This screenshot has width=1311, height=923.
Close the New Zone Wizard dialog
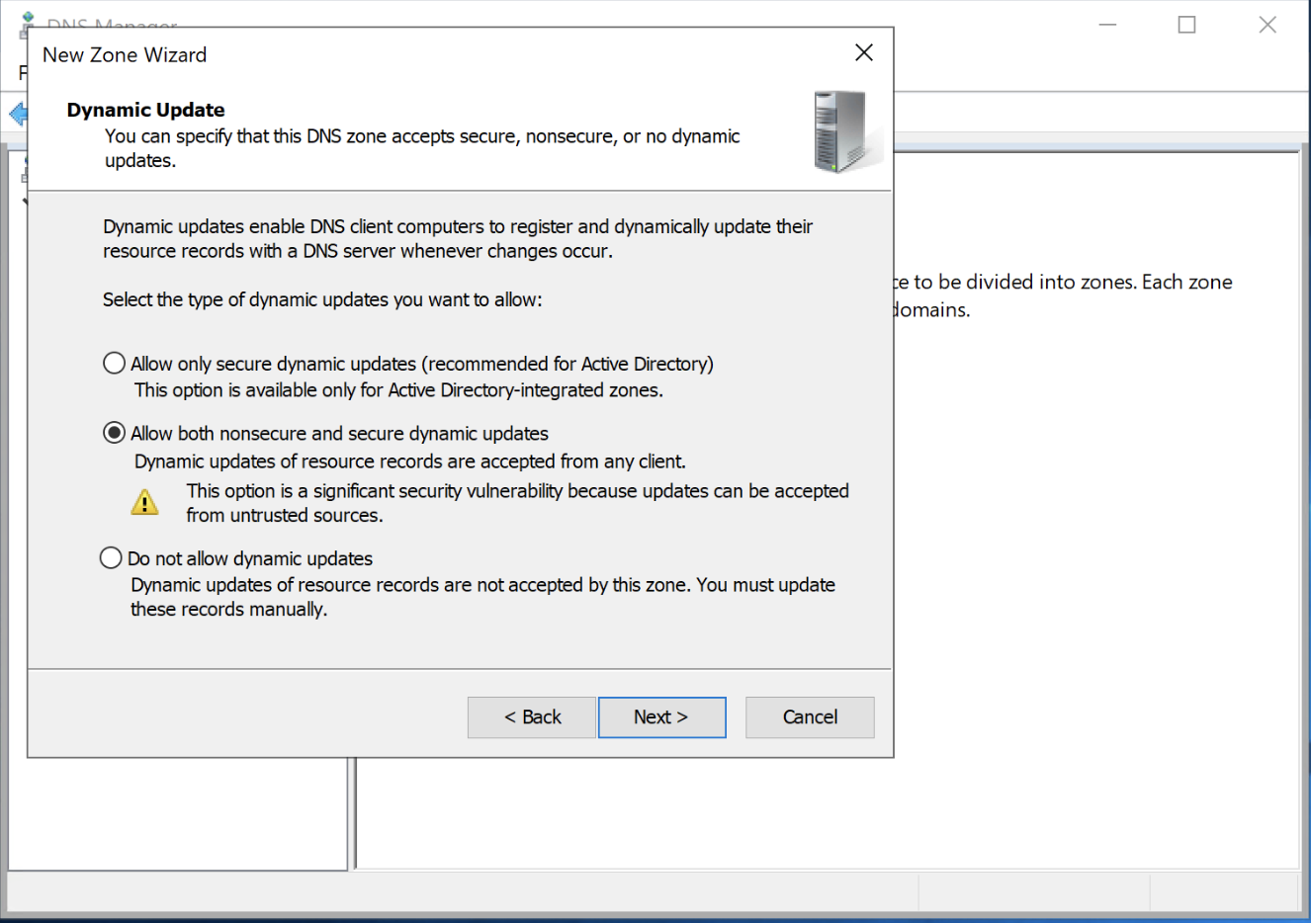[863, 53]
